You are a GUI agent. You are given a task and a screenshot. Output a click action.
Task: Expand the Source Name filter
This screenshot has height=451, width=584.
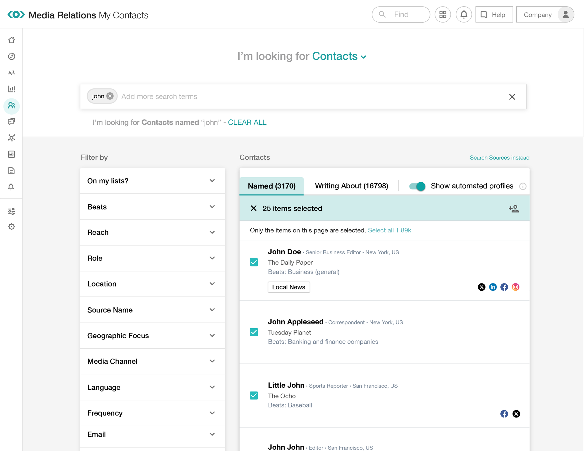pyautogui.click(x=153, y=310)
